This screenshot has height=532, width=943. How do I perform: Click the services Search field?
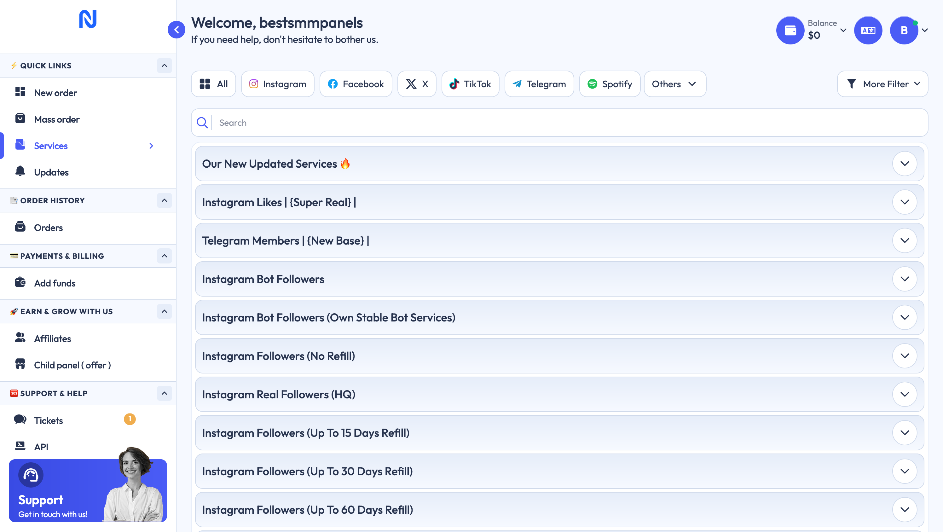(567, 123)
